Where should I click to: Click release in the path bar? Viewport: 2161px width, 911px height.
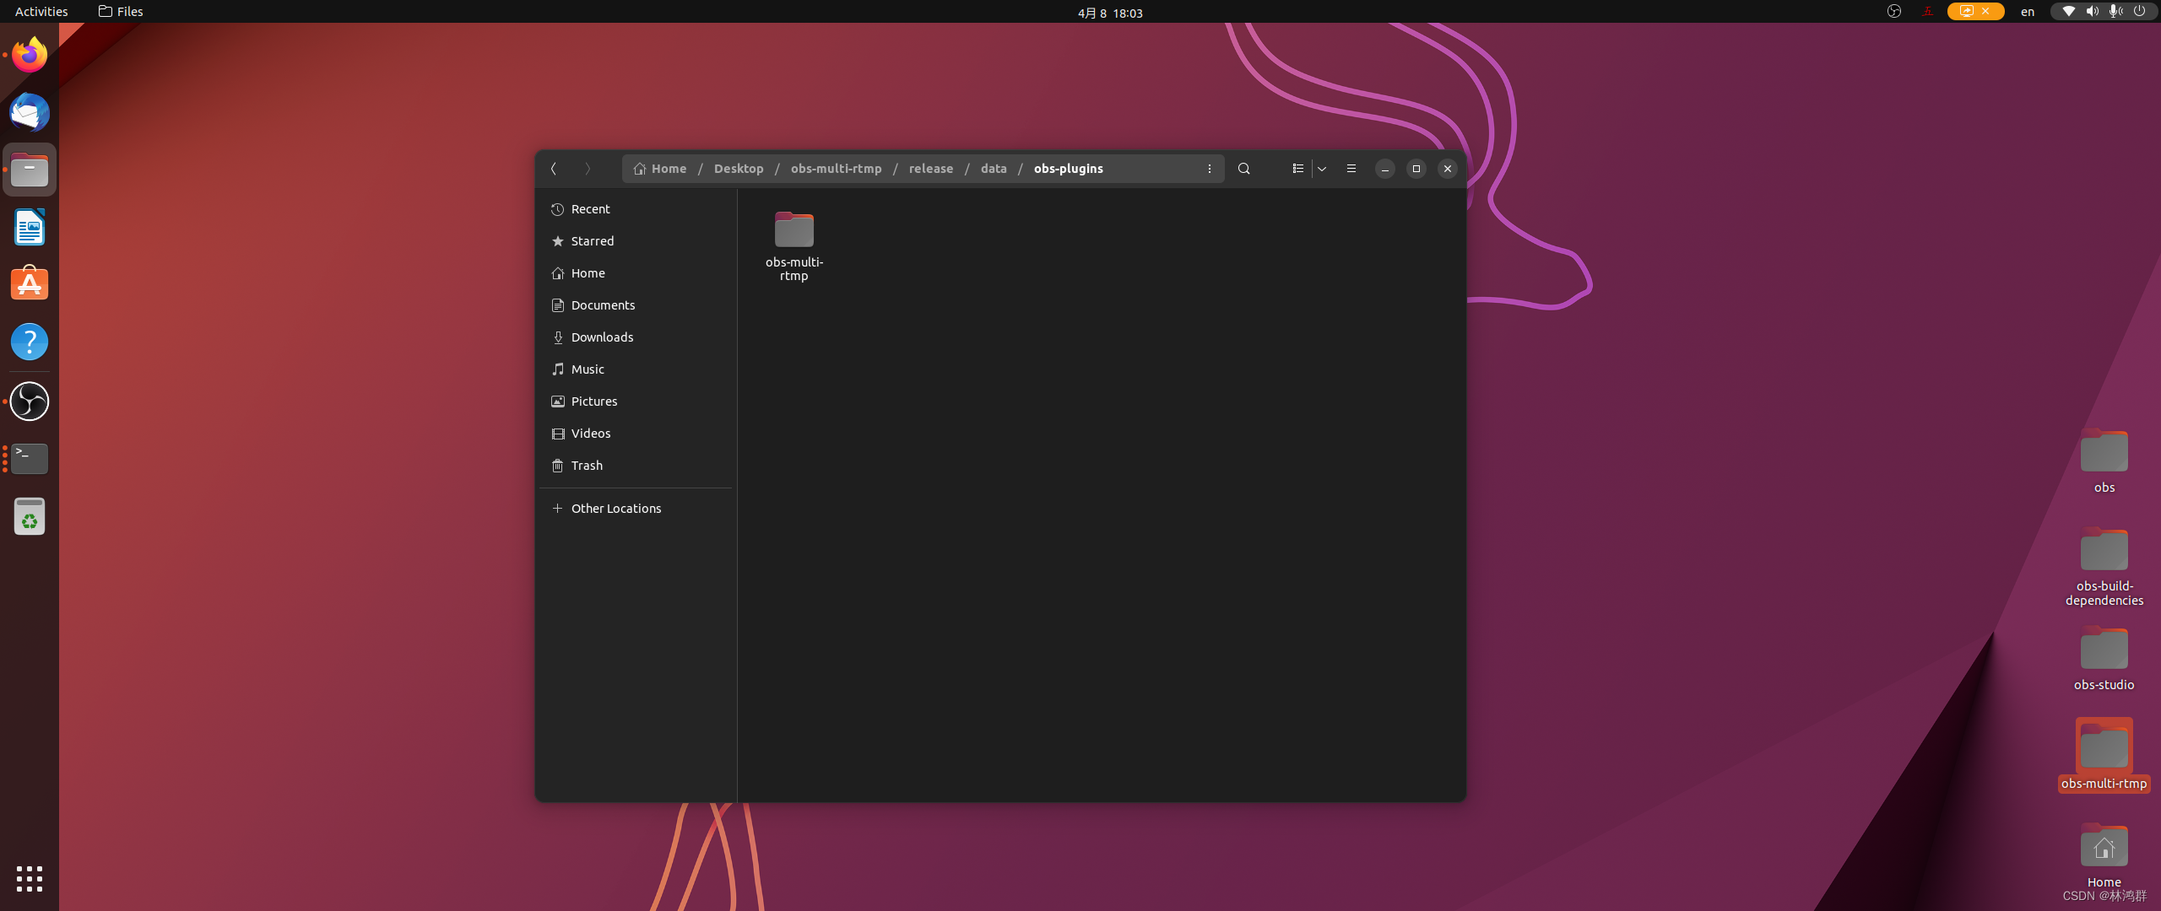tap(931, 169)
